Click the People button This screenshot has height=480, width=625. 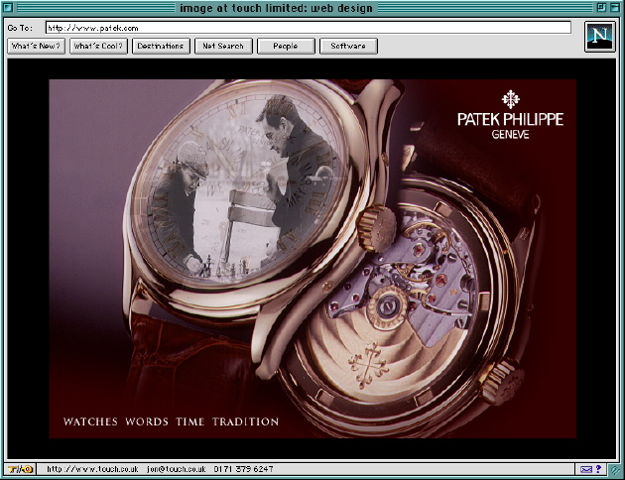pos(286,47)
